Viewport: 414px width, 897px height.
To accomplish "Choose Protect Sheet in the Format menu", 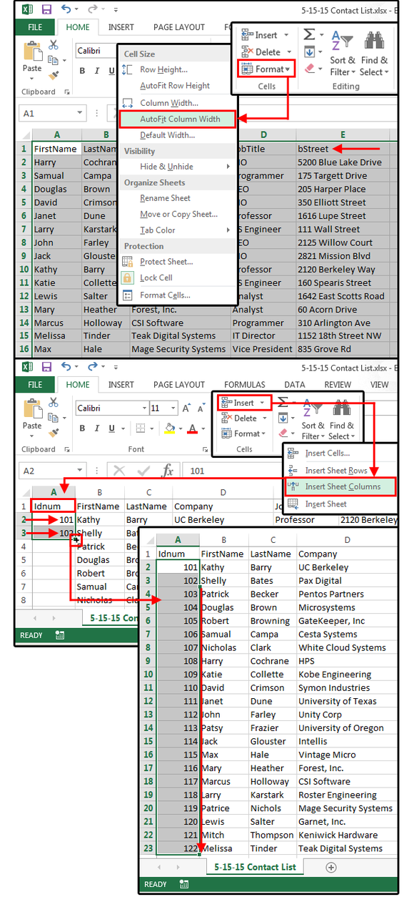I will (x=166, y=261).
